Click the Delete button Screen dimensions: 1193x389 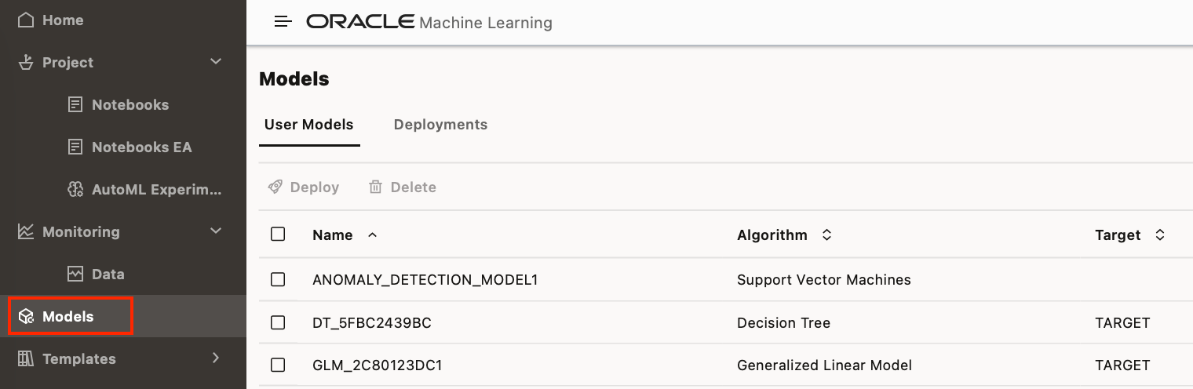tap(403, 187)
